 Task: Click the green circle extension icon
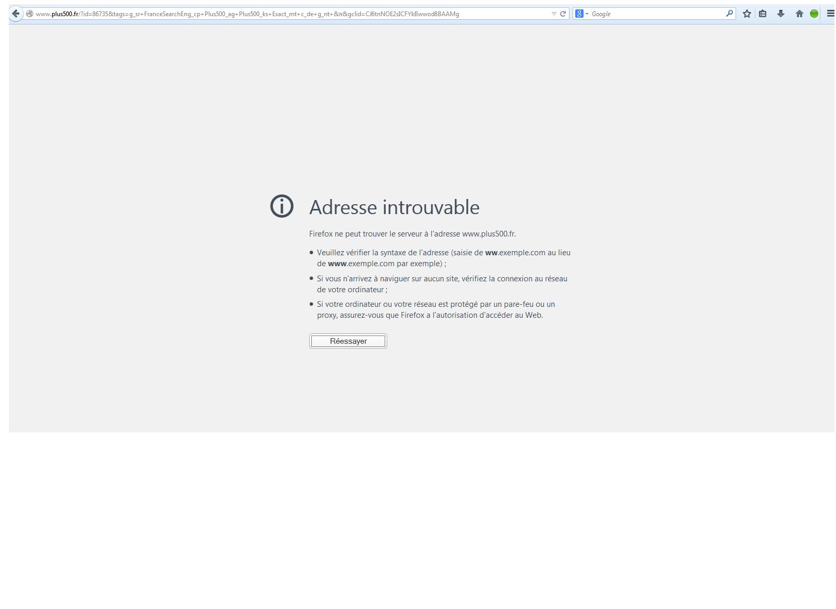814,14
